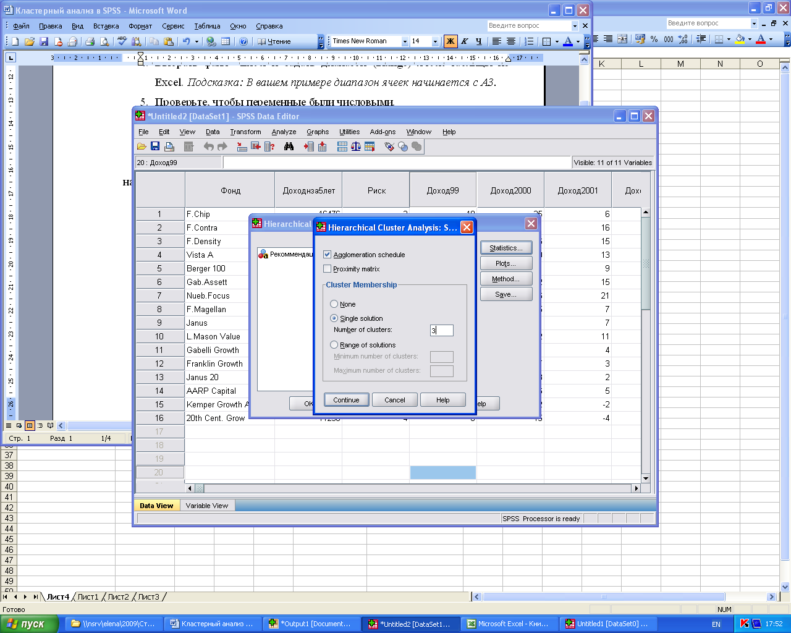Click the SPSS data vertical scrollbar
Image resolution: width=791 pixels, height=633 pixels.
pyautogui.click(x=646, y=346)
